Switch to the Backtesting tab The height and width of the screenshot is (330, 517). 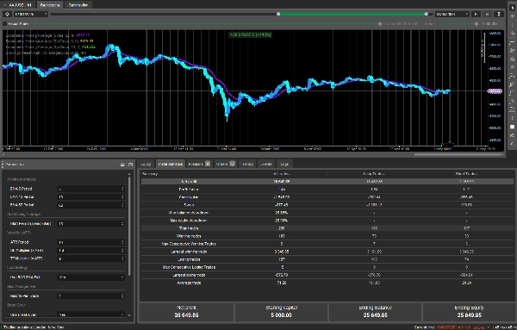coord(50,5)
